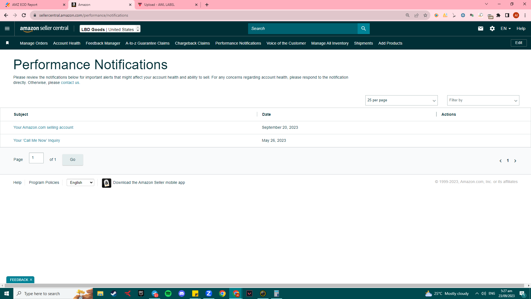Viewport: 531px width, 299px height.
Task: Click the Windows Start button
Action: [7, 293]
